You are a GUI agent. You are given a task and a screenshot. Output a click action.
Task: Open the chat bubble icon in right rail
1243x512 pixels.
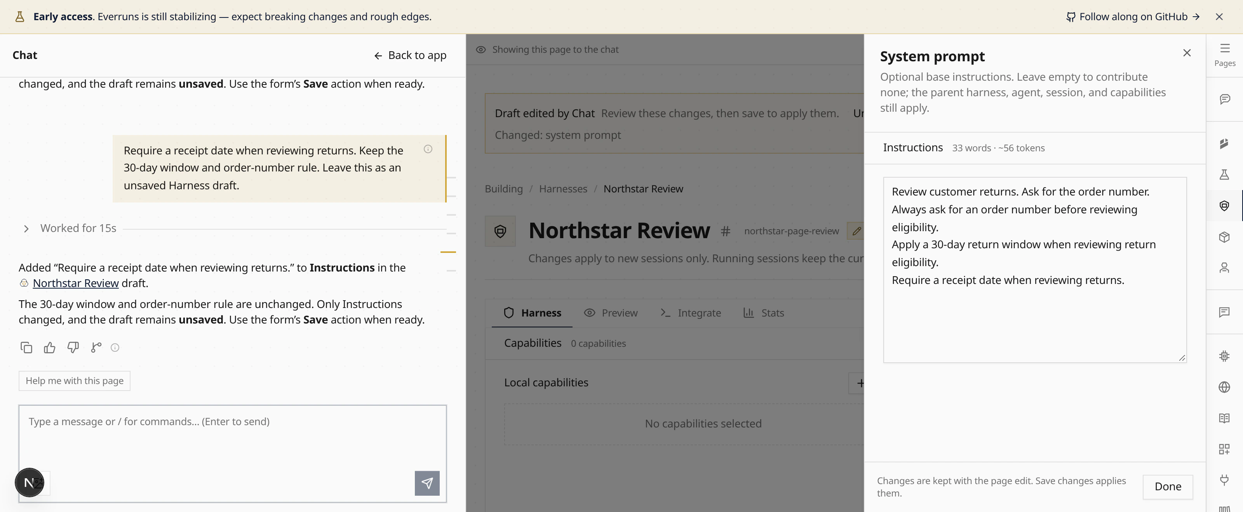pyautogui.click(x=1224, y=99)
